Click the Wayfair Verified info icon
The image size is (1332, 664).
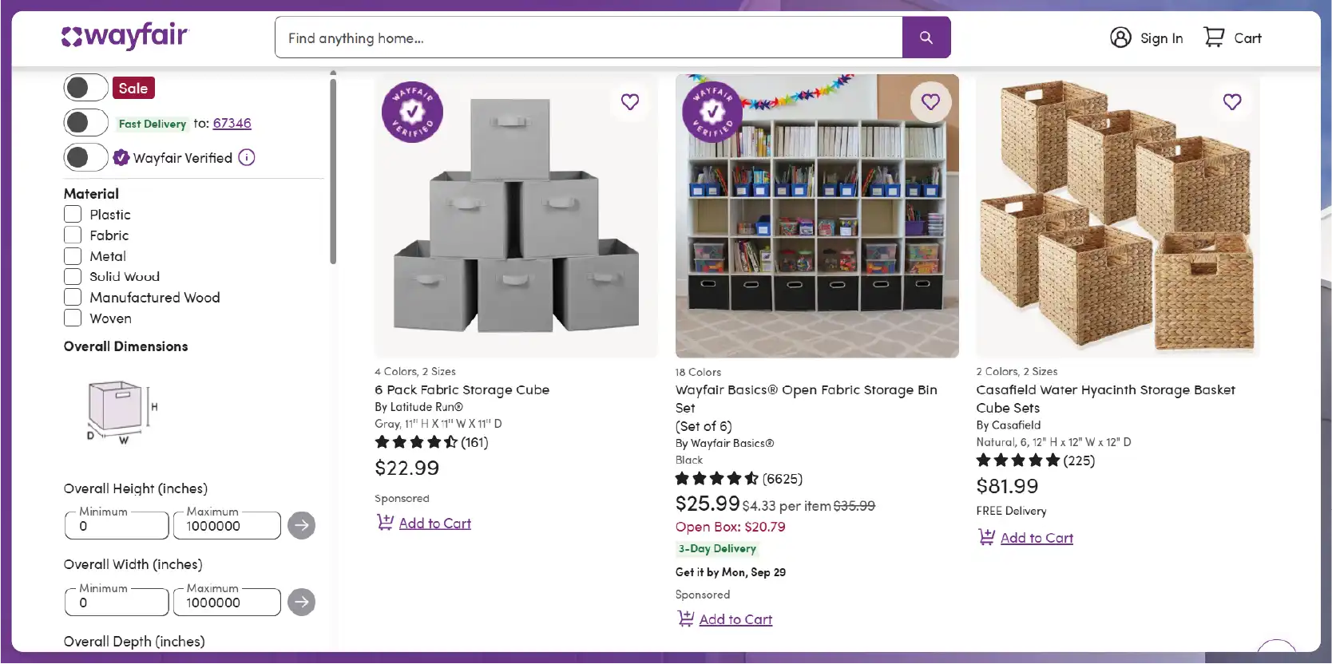pos(247,157)
